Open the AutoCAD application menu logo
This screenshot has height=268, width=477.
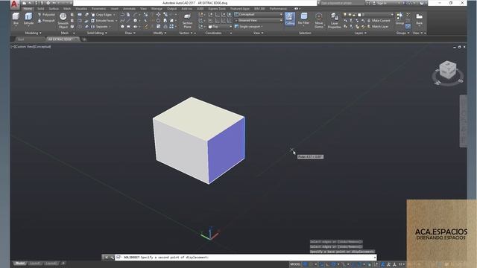coord(14,4)
